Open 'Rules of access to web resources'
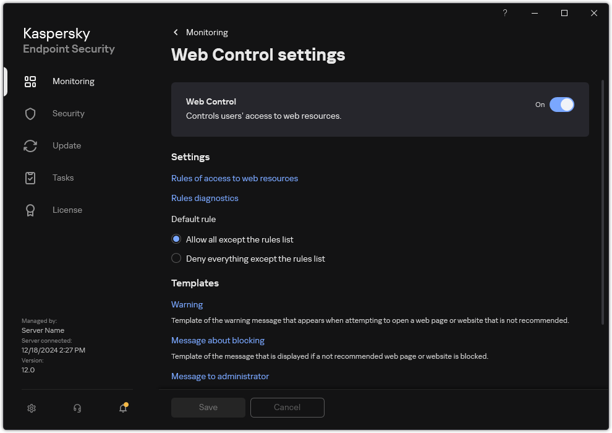 [234, 178]
